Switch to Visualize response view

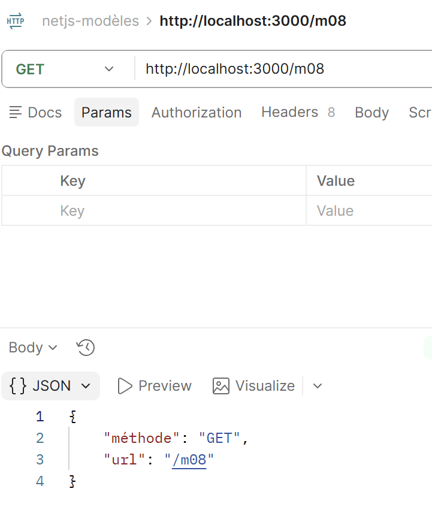click(254, 386)
